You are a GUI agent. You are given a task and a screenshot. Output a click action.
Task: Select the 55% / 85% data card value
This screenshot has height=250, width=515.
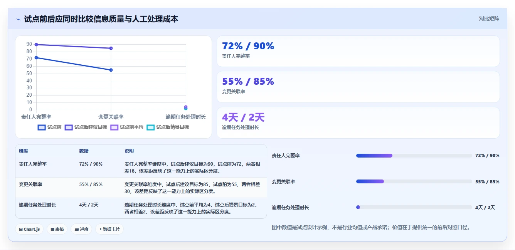(248, 81)
